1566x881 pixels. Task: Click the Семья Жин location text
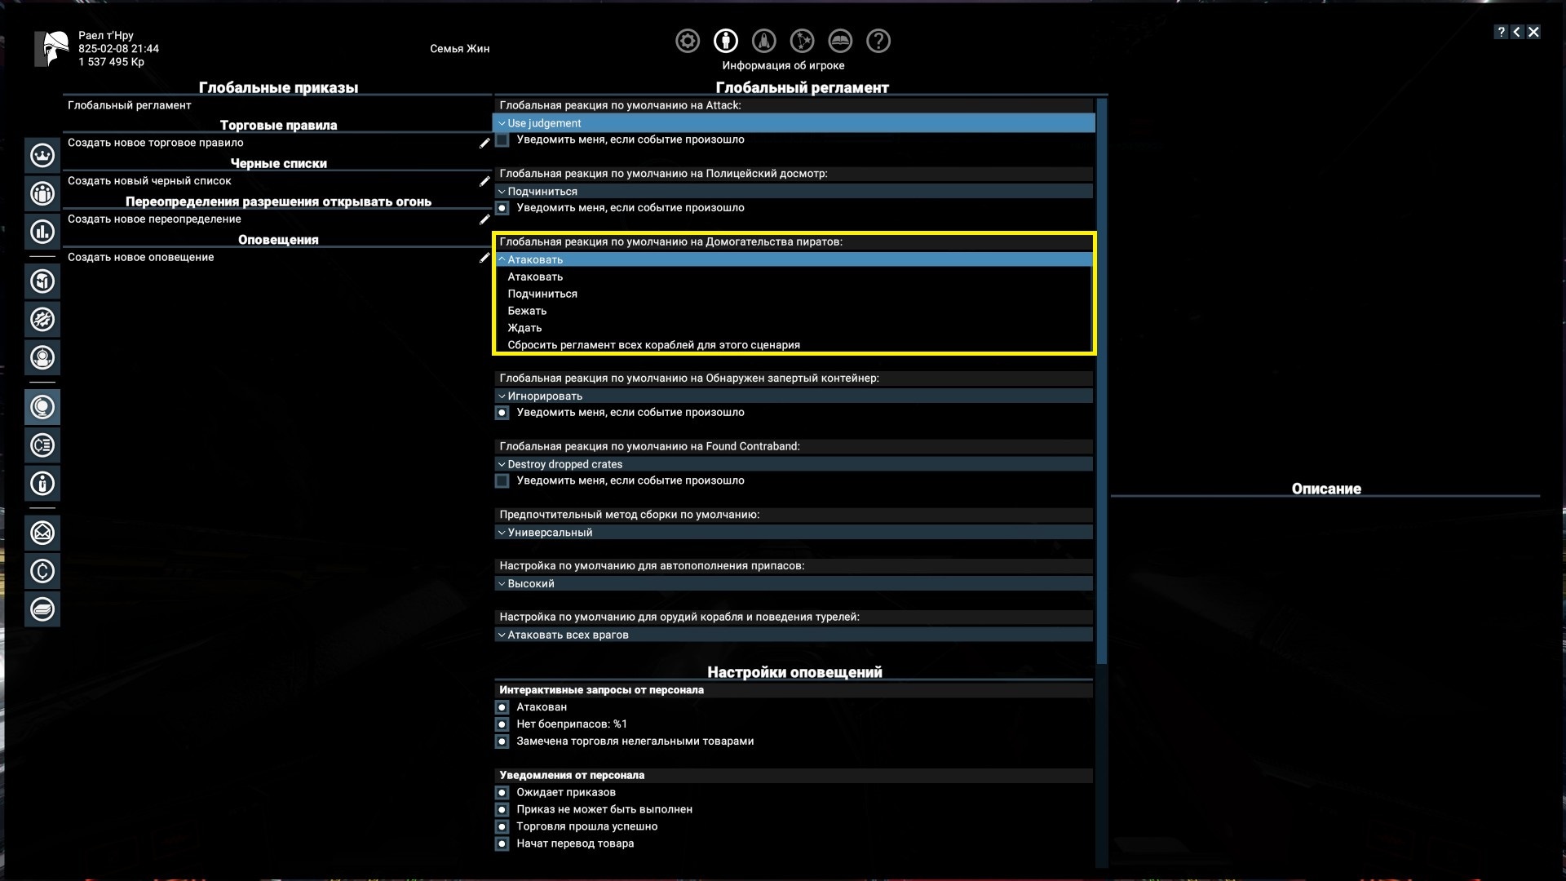point(460,49)
